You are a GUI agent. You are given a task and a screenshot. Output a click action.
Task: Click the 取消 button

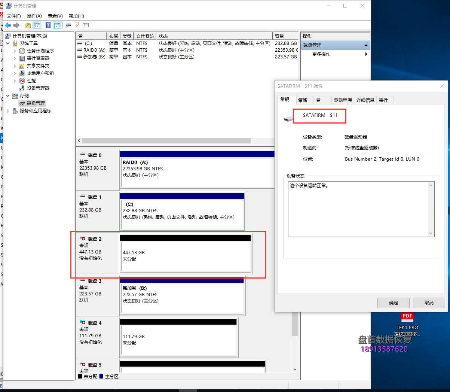coord(429,303)
